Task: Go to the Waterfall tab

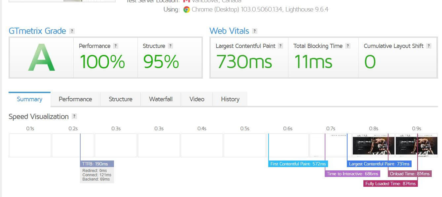Action: point(161,99)
